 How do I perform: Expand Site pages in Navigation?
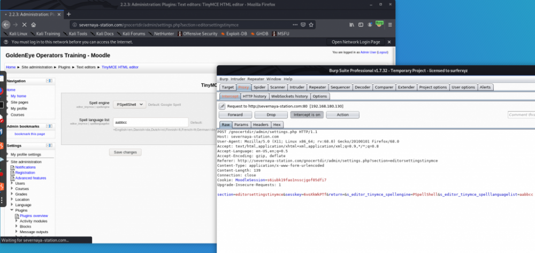(x=8, y=102)
